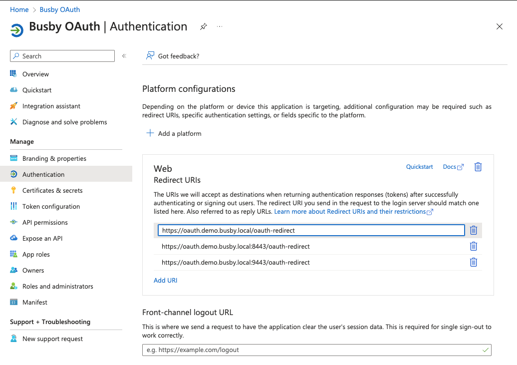The width and height of the screenshot is (517, 365).
Task: Collapse the sidebar with double-chevron icon
Action: pos(124,56)
